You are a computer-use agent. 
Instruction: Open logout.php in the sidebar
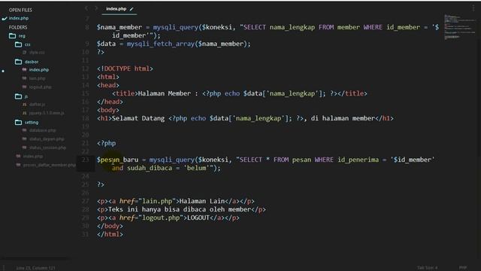[x=40, y=87]
